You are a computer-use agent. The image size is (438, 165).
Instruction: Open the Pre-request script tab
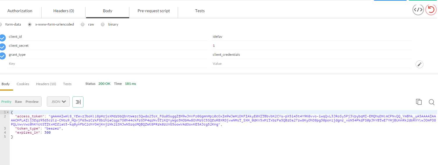coord(154,11)
